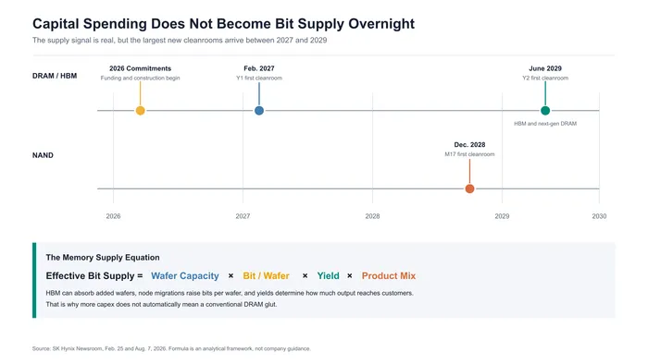Click the blue Feb. 2027 timeline dot
The width and height of the screenshot is (648, 364).
click(x=259, y=111)
